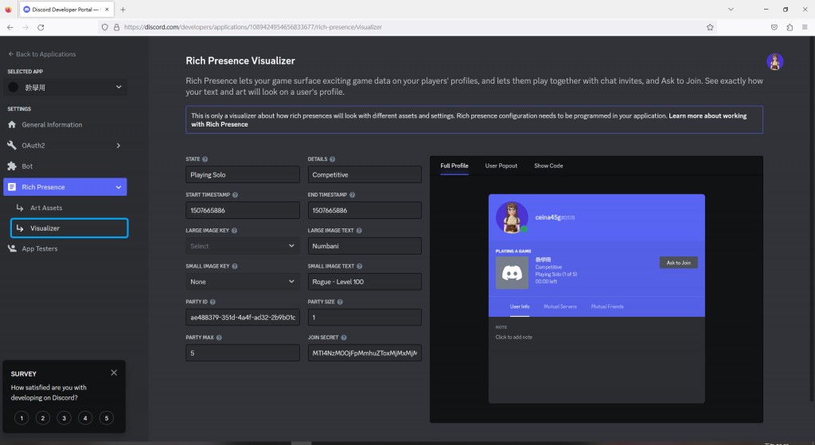Click the Discord logo game image preview
Image resolution: width=815 pixels, height=445 pixels.
(512, 272)
